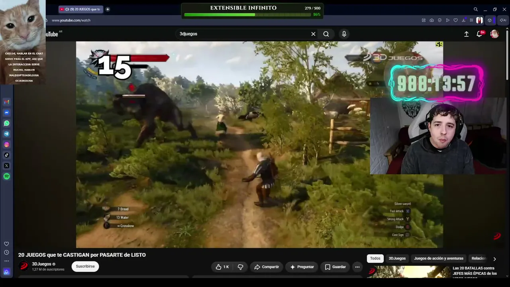The width and height of the screenshot is (510, 287).
Task: Open the 3DJuegos channel name link
Action: (x=41, y=264)
